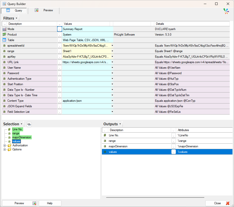
Task: Expand the Authorization tree node
Action: pos(5,146)
